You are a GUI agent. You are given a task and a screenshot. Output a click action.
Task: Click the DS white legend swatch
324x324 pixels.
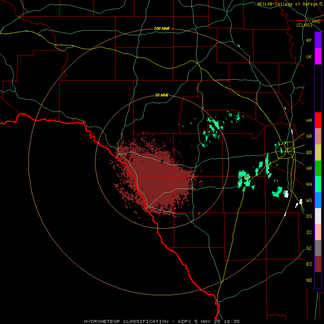(x=318, y=216)
